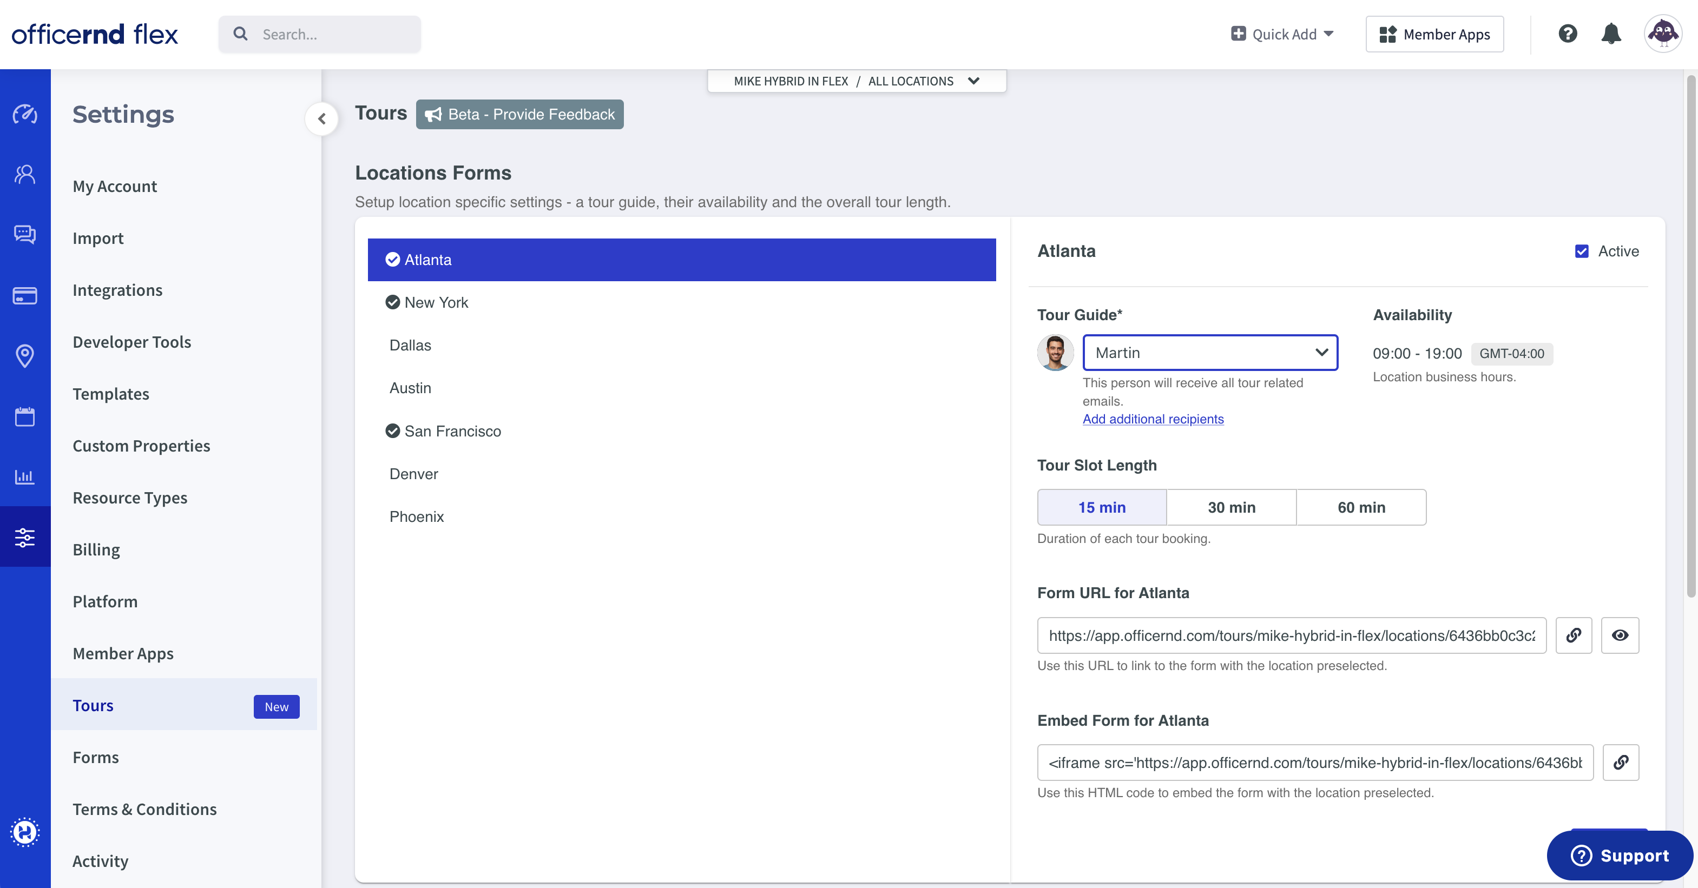Open the Quick Add dropdown
The height and width of the screenshot is (888, 1698).
click(x=1282, y=34)
